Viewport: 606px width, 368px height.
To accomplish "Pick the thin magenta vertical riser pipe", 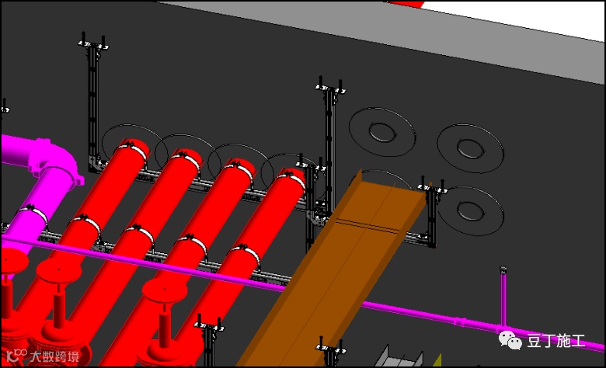I will [503, 296].
